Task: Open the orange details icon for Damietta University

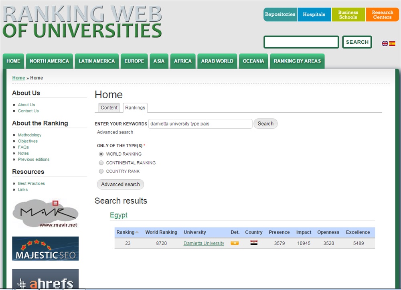Action: click(235, 243)
